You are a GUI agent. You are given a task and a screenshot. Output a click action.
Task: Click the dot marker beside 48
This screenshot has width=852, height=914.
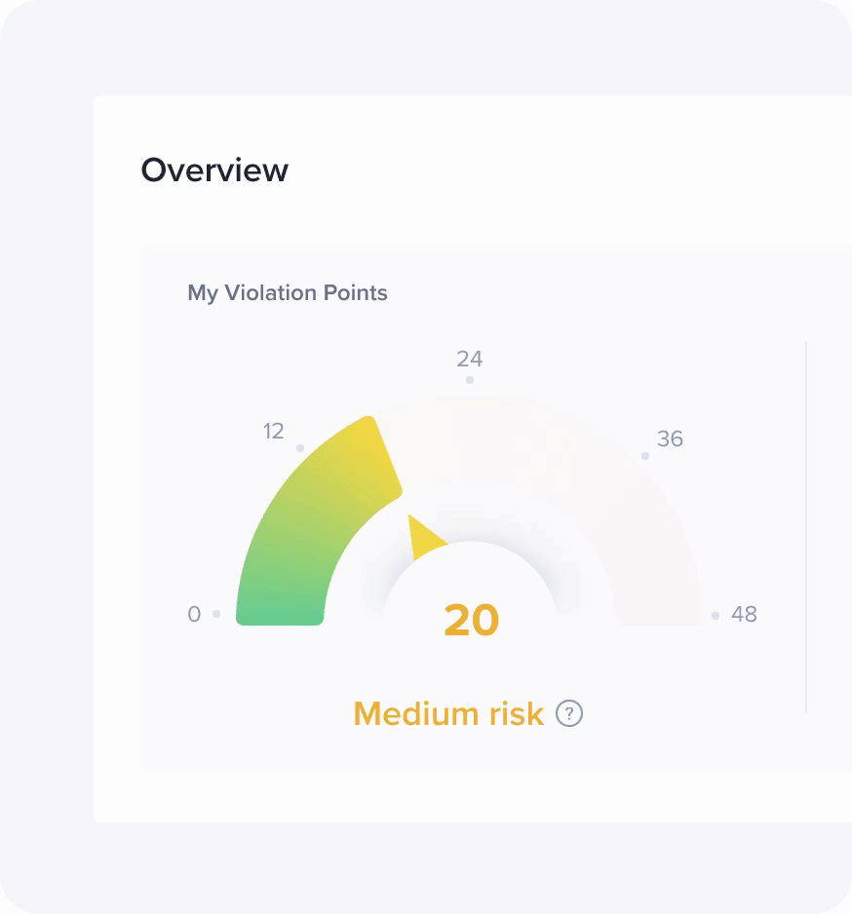[x=716, y=616]
